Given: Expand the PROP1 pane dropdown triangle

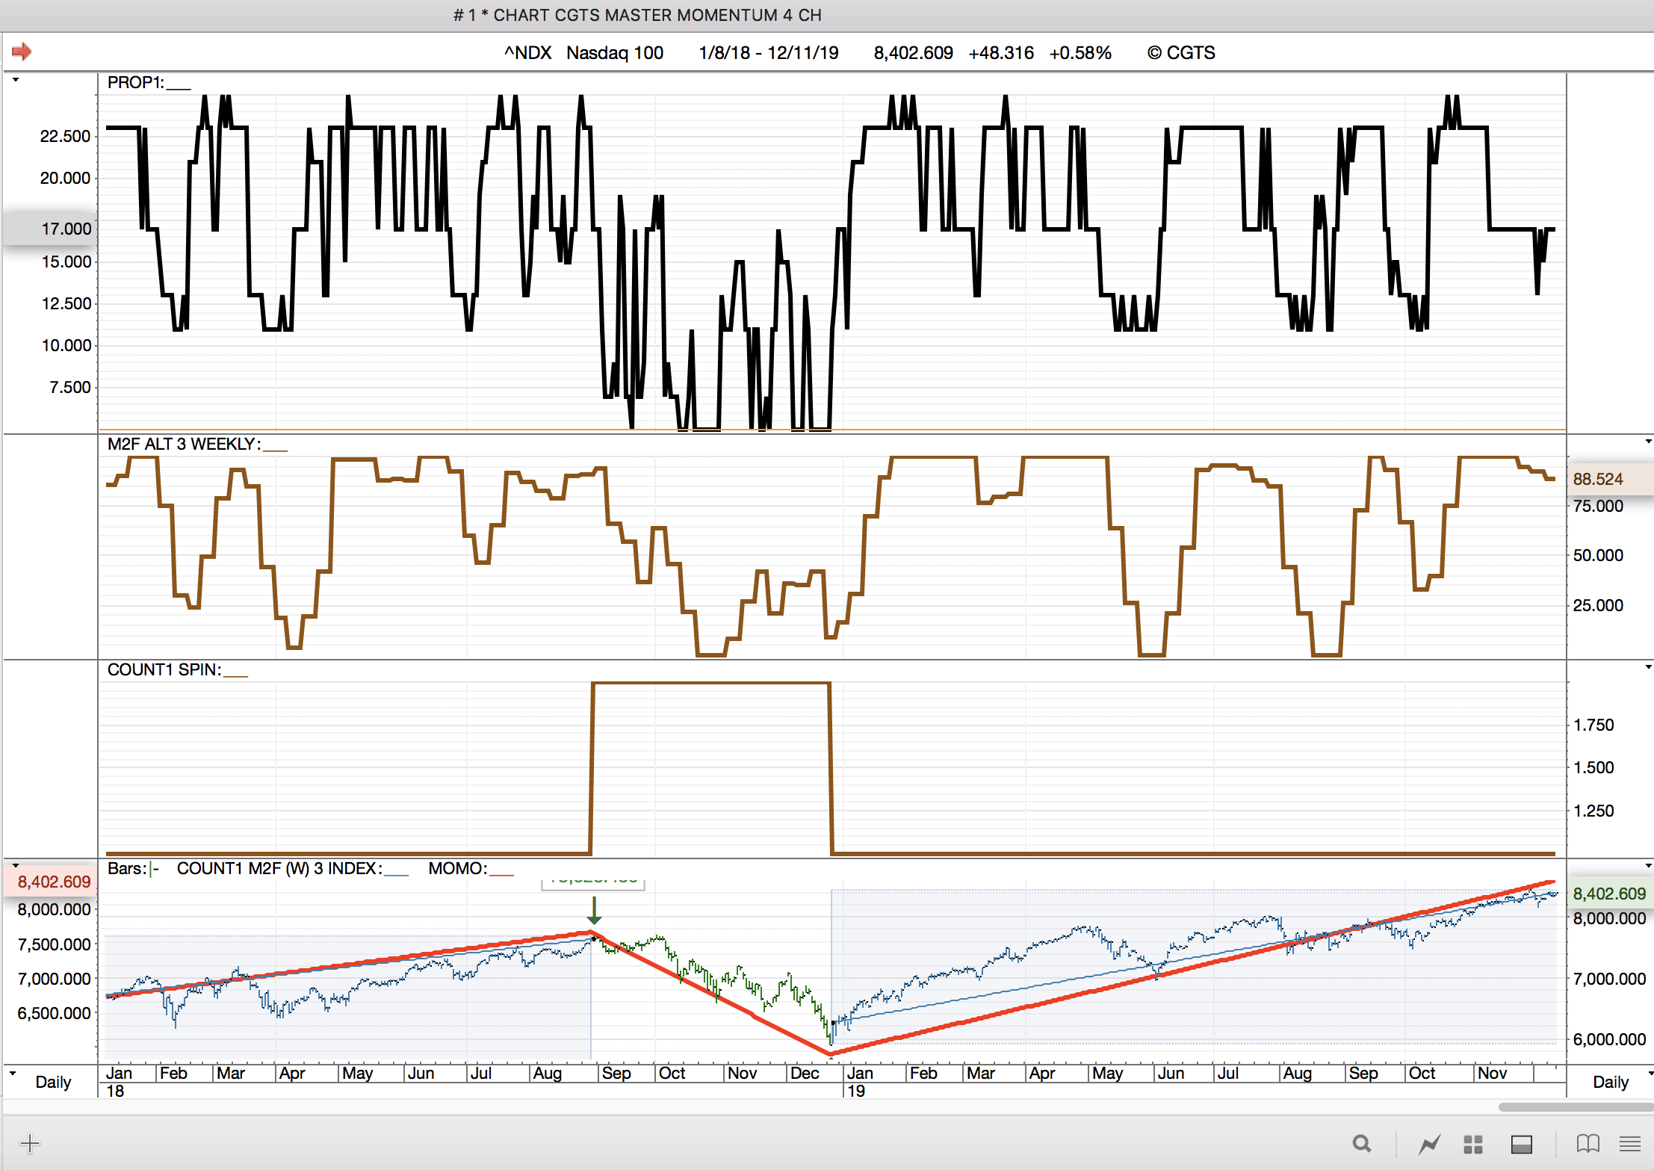Looking at the screenshot, I should pyautogui.click(x=15, y=79).
